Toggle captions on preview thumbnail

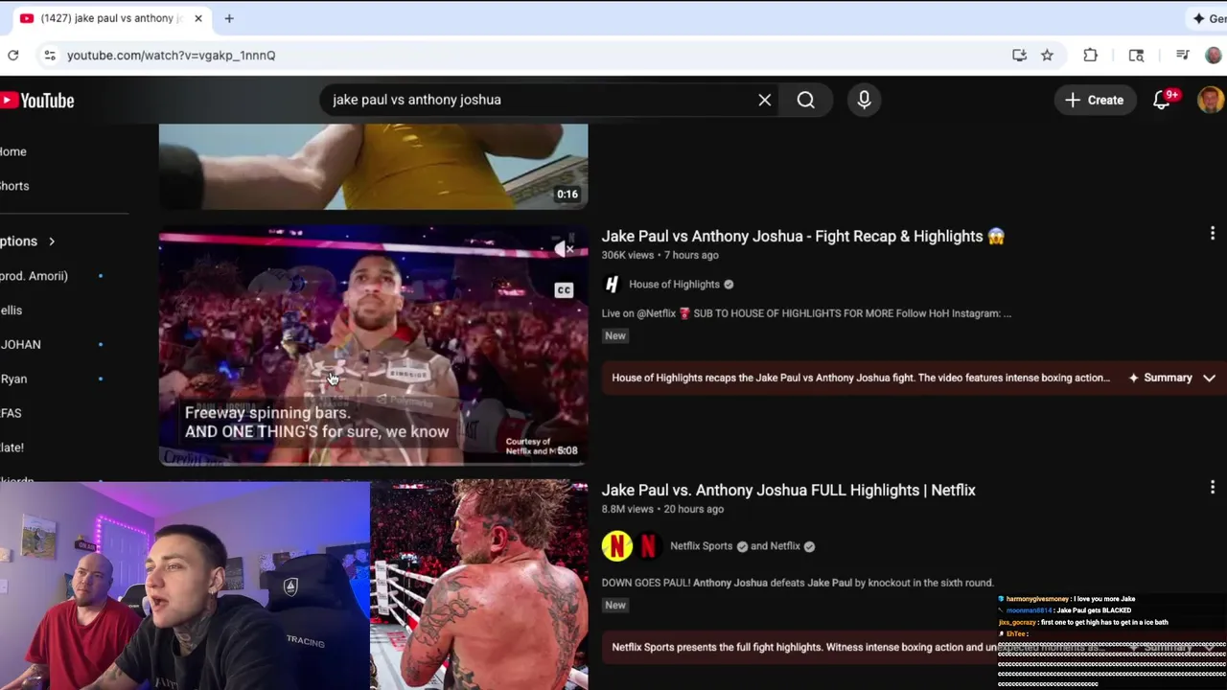point(564,290)
